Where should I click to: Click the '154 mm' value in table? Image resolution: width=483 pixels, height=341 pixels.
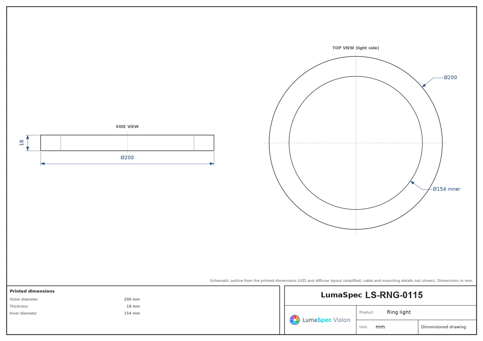132,313
